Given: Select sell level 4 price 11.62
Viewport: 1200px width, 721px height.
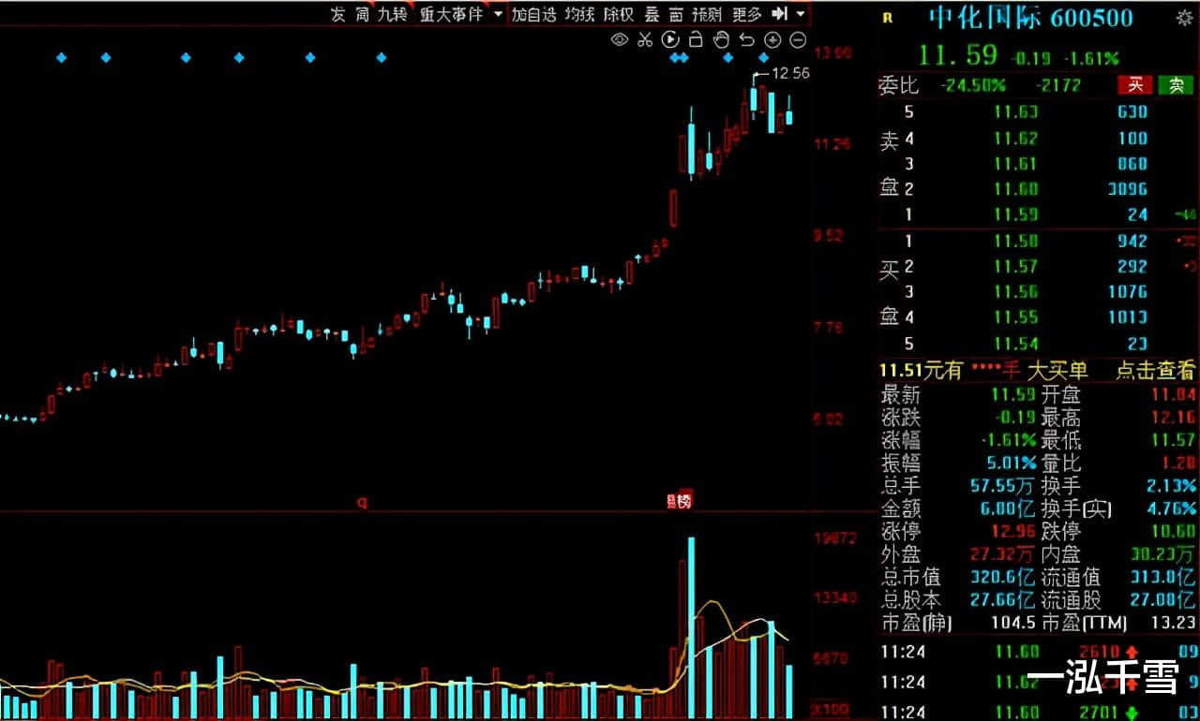Looking at the screenshot, I should pos(1016,139).
